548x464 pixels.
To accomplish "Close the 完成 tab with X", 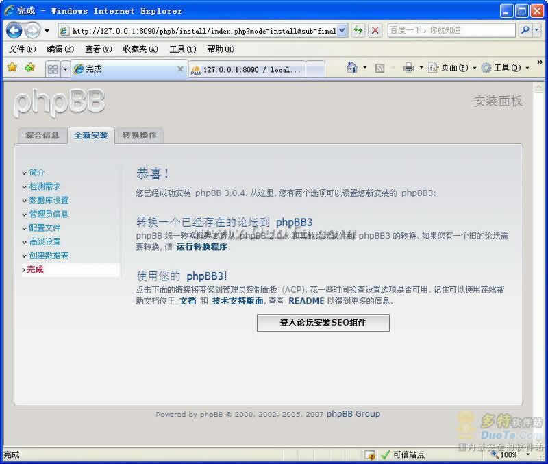I will coord(180,69).
